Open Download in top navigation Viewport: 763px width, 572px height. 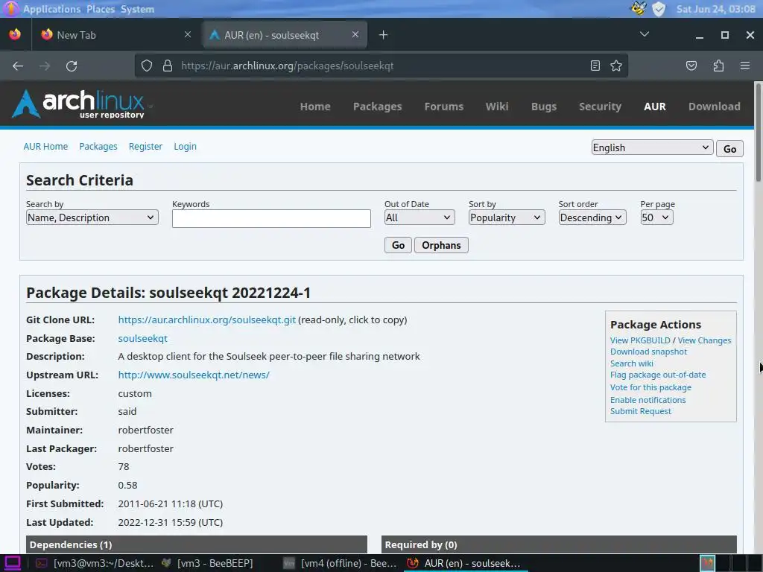point(714,107)
